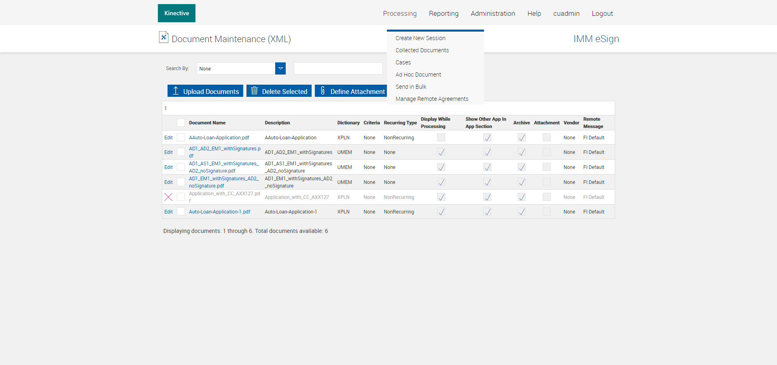This screenshot has width=777, height=365.
Task: Click the Kinective logo
Action: [x=176, y=13]
